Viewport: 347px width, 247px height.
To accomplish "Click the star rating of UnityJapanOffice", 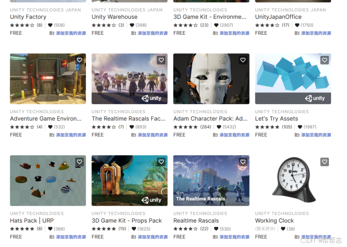I will coord(267,25).
